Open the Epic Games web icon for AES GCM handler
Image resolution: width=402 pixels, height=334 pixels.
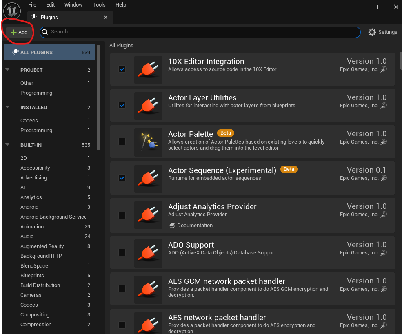click(x=384, y=289)
